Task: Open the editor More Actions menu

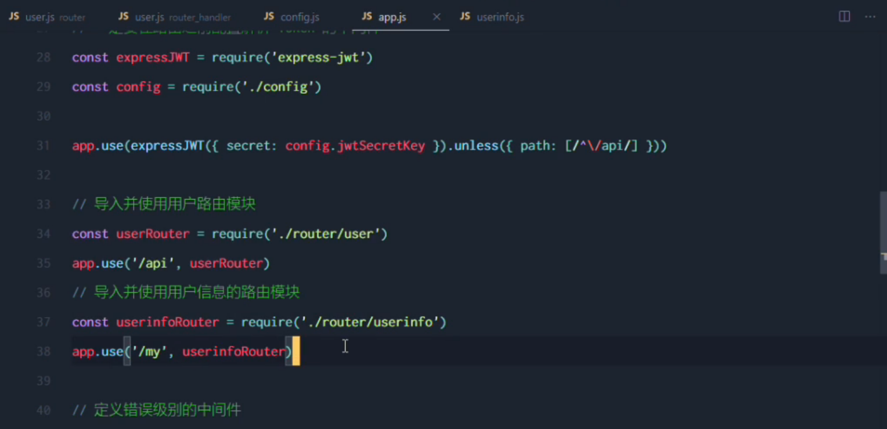Action: (x=870, y=16)
